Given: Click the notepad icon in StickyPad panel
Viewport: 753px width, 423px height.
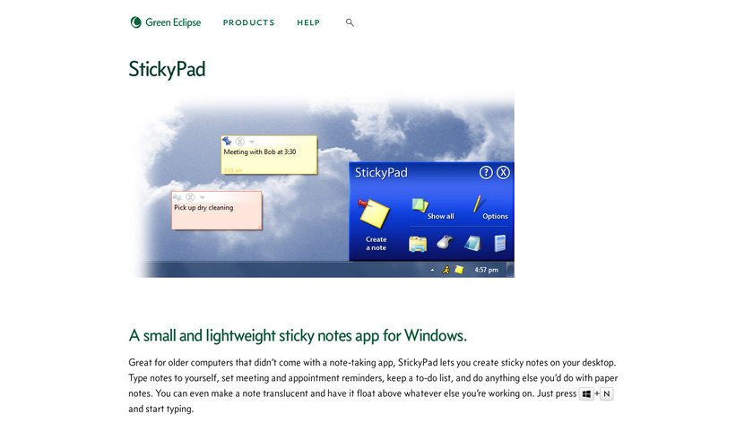Looking at the screenshot, I should tap(472, 244).
